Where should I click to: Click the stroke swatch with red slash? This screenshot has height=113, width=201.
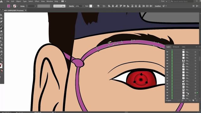point(15,6)
